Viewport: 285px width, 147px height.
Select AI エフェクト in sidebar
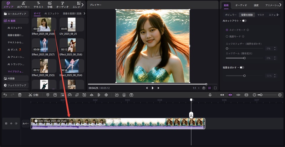pos(15,28)
